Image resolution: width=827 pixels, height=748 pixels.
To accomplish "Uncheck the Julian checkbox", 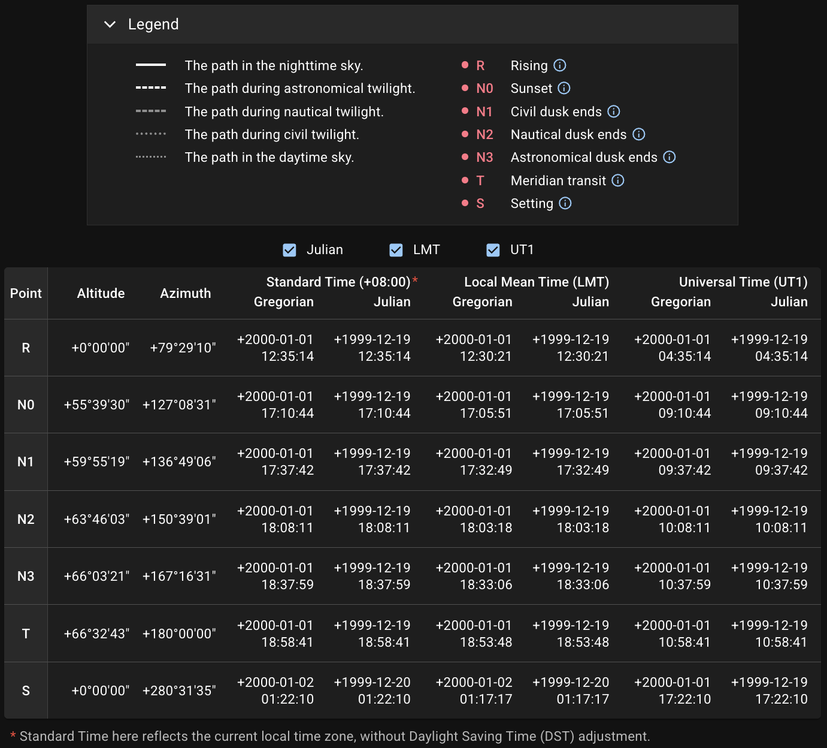I will pyautogui.click(x=289, y=250).
